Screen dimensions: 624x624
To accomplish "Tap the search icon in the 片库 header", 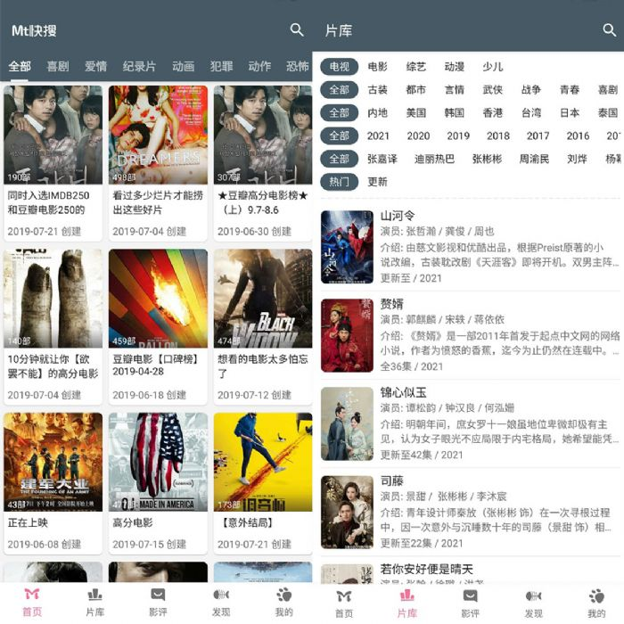I will click(x=610, y=30).
